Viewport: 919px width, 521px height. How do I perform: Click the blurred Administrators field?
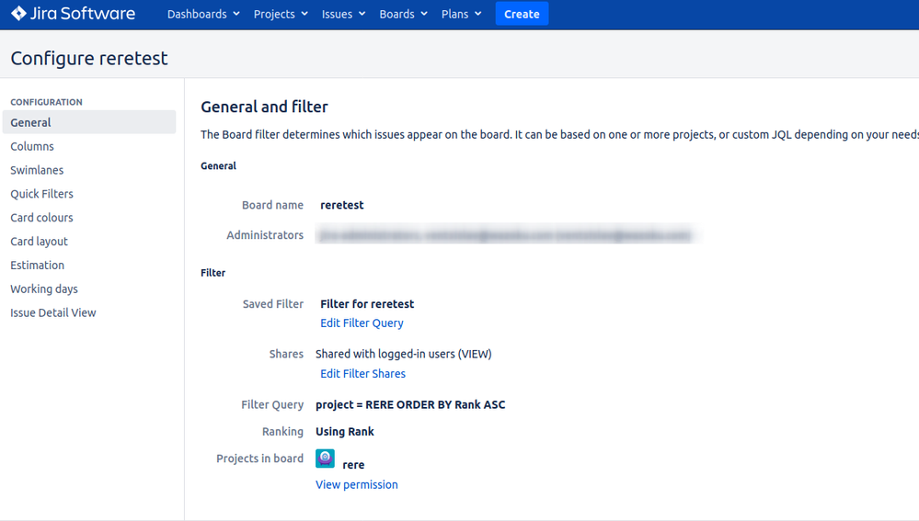coord(505,235)
